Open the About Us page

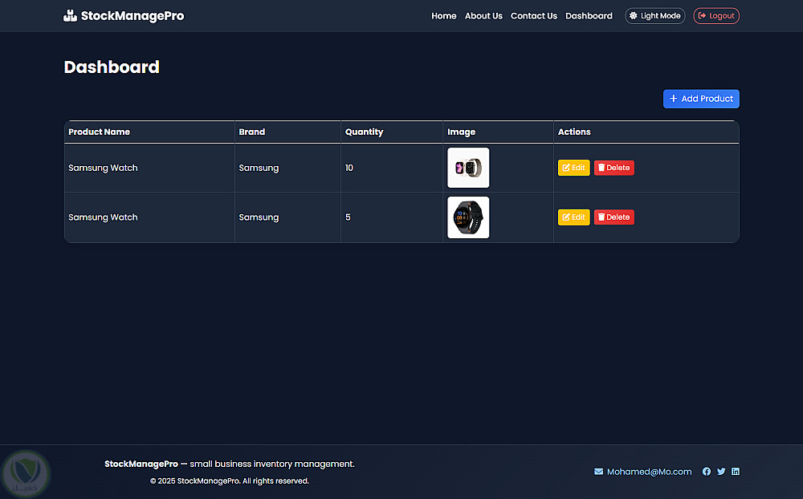(483, 16)
